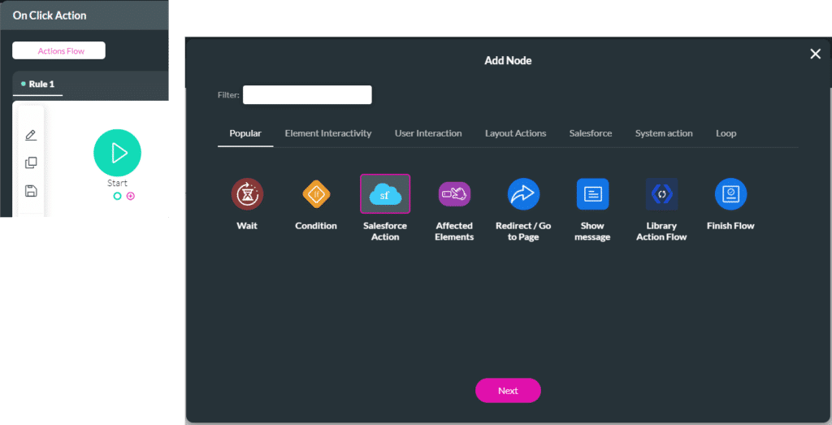Viewport: 832px width, 425px height.
Task: Click the Condition label text
Action: coord(316,226)
